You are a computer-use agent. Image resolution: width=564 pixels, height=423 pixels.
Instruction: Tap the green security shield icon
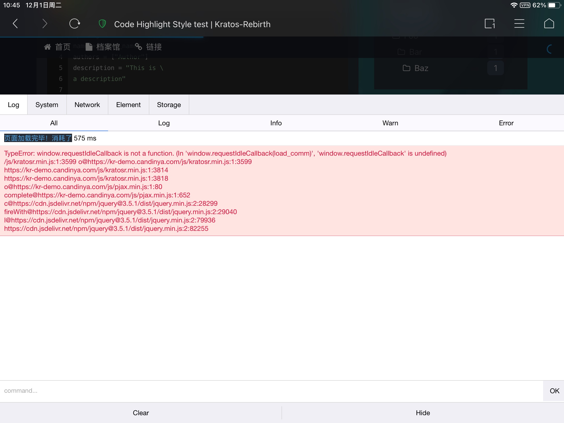point(102,24)
